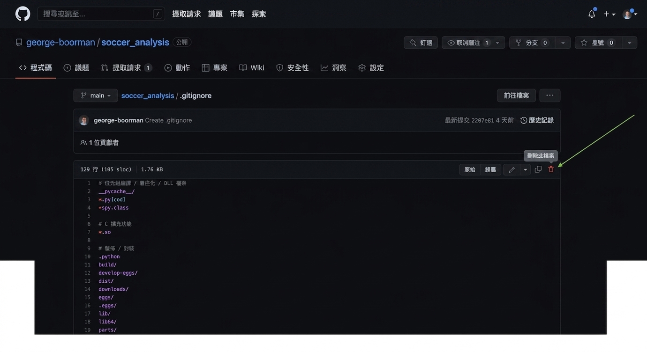
Task: Copy raw contents with the copy icon
Action: [538, 169]
